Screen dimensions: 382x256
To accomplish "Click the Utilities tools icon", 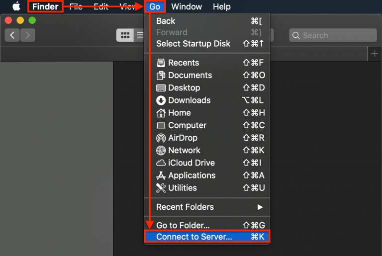I will pos(161,188).
